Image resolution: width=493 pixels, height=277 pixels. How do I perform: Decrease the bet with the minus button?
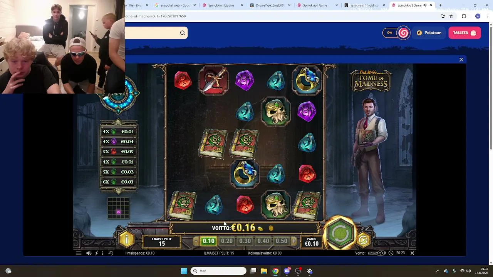click(196, 241)
